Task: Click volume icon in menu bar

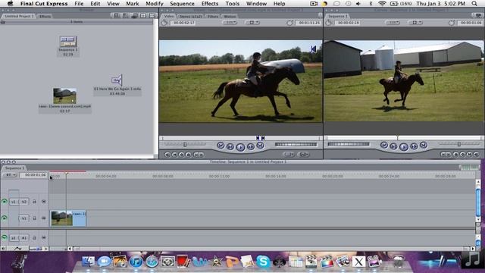Action: point(358,4)
